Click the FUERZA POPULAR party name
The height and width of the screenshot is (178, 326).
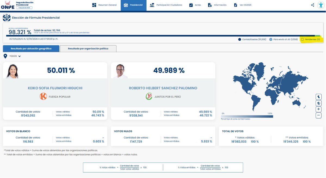(x=60, y=97)
